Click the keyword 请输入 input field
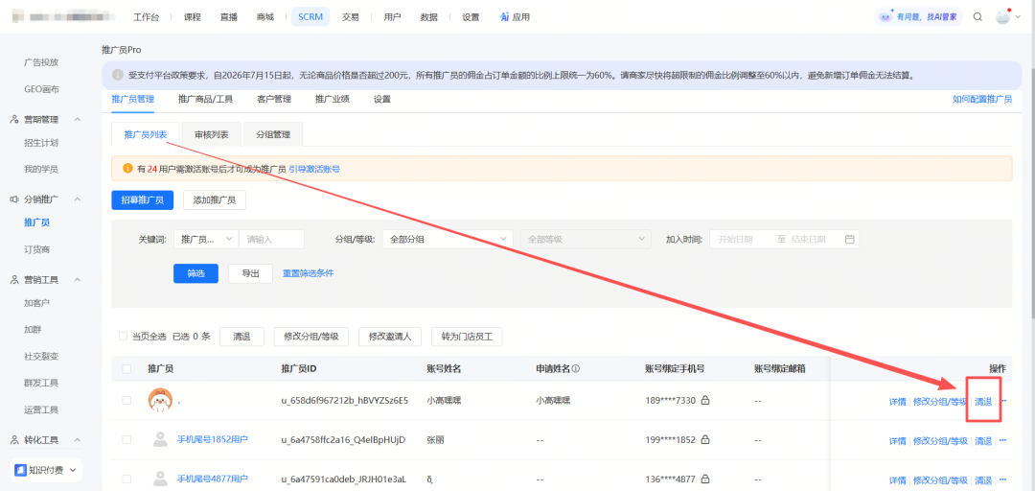The width and height of the screenshot is (1035, 491). 271,239
